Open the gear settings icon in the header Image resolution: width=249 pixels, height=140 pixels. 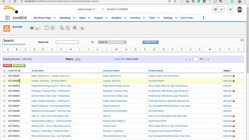[x=230, y=9]
